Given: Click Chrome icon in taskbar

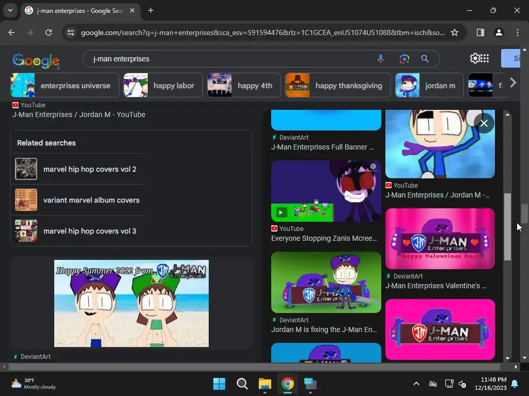Looking at the screenshot, I should click(287, 384).
